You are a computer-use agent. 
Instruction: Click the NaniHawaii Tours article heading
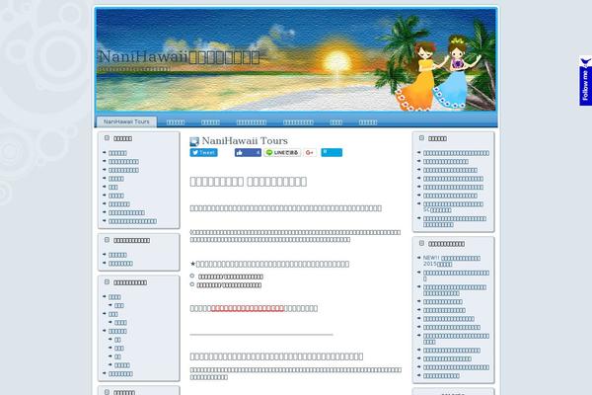[x=245, y=140]
